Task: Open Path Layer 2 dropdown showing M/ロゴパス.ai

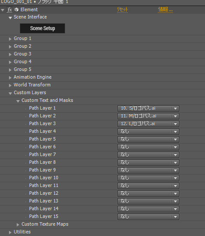Action: coord(148,116)
